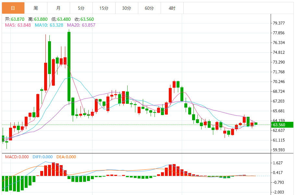Click the 59.593 price axis label
This screenshot has height=195, width=295.
coord(279,150)
